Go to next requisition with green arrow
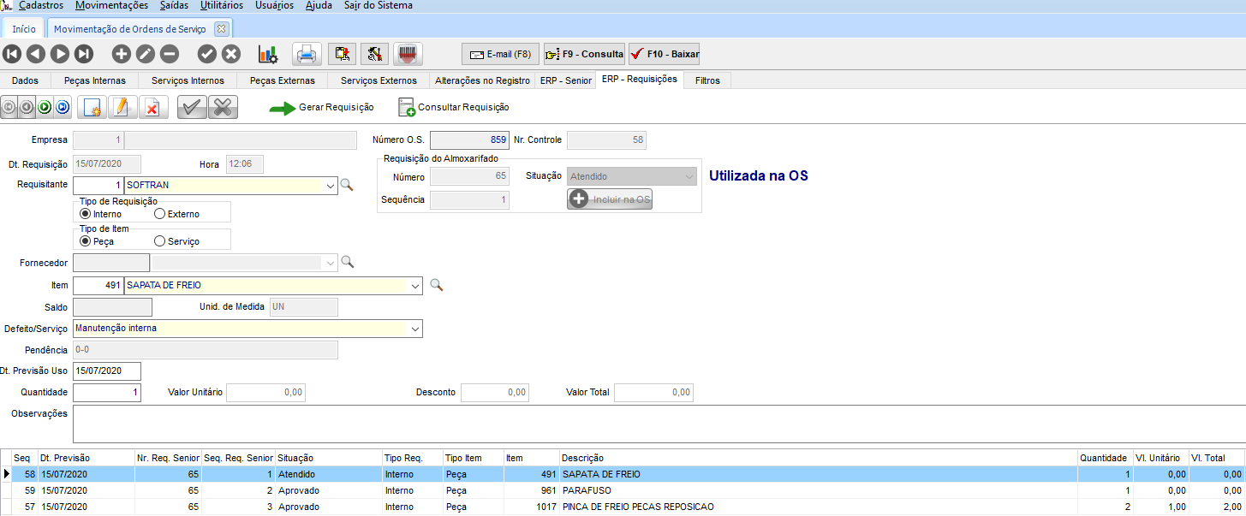This screenshot has width=1246, height=516. click(44, 107)
